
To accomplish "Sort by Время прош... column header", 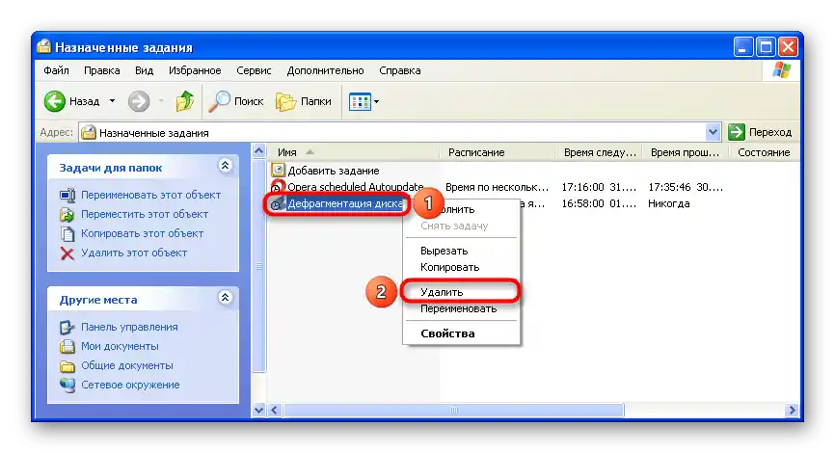I will click(686, 152).
